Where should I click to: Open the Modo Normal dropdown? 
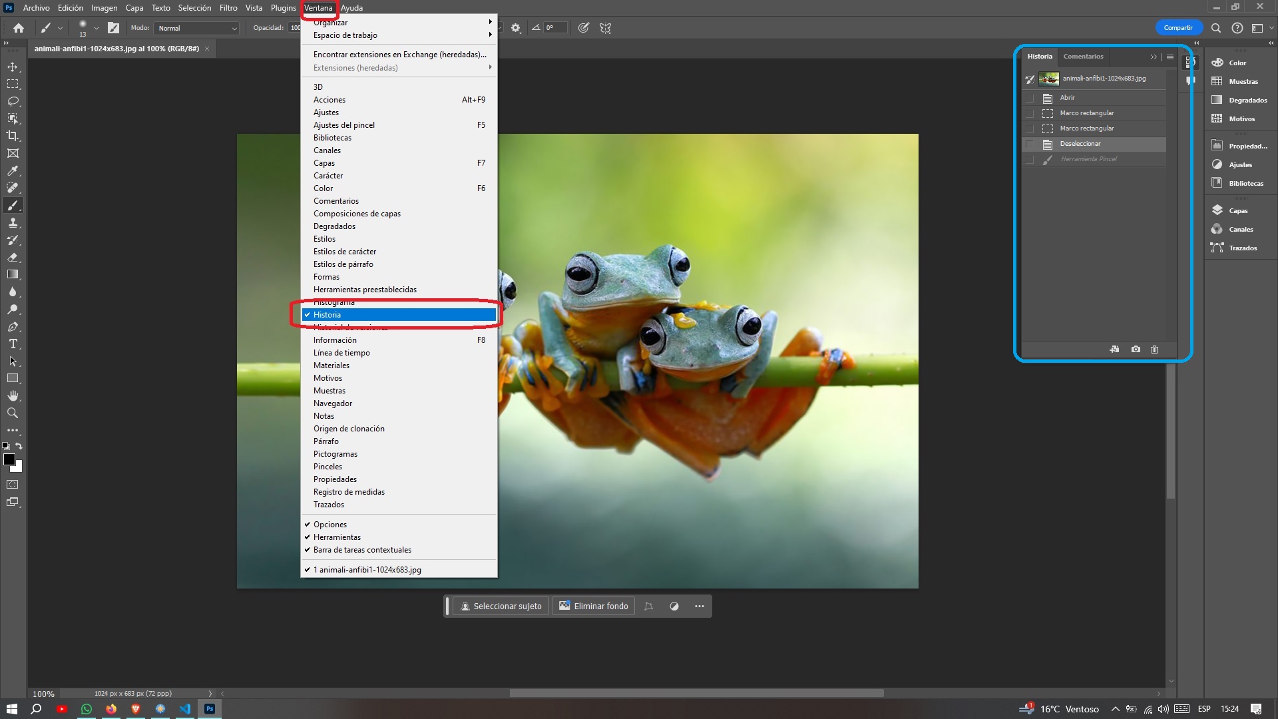pyautogui.click(x=196, y=28)
